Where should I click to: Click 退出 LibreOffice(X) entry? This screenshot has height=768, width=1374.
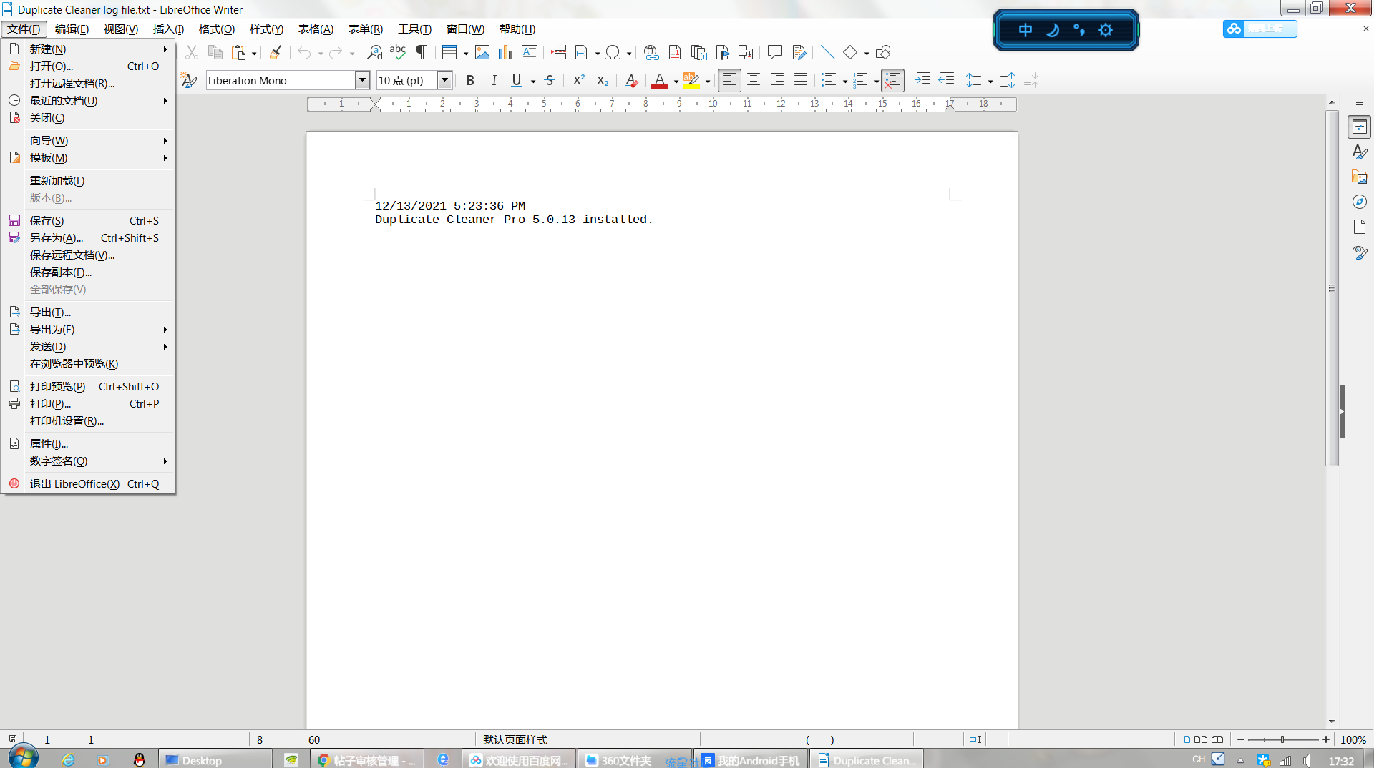(x=88, y=484)
